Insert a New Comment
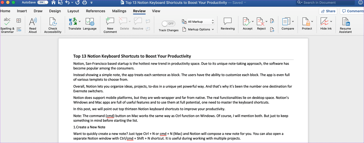Screen dimensions: 364x143 [x=110, y=25]
